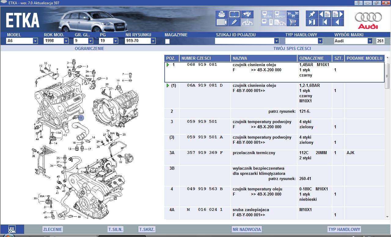Click the printer icon in the toolbar
The height and width of the screenshot is (237, 391).
coord(221,14)
